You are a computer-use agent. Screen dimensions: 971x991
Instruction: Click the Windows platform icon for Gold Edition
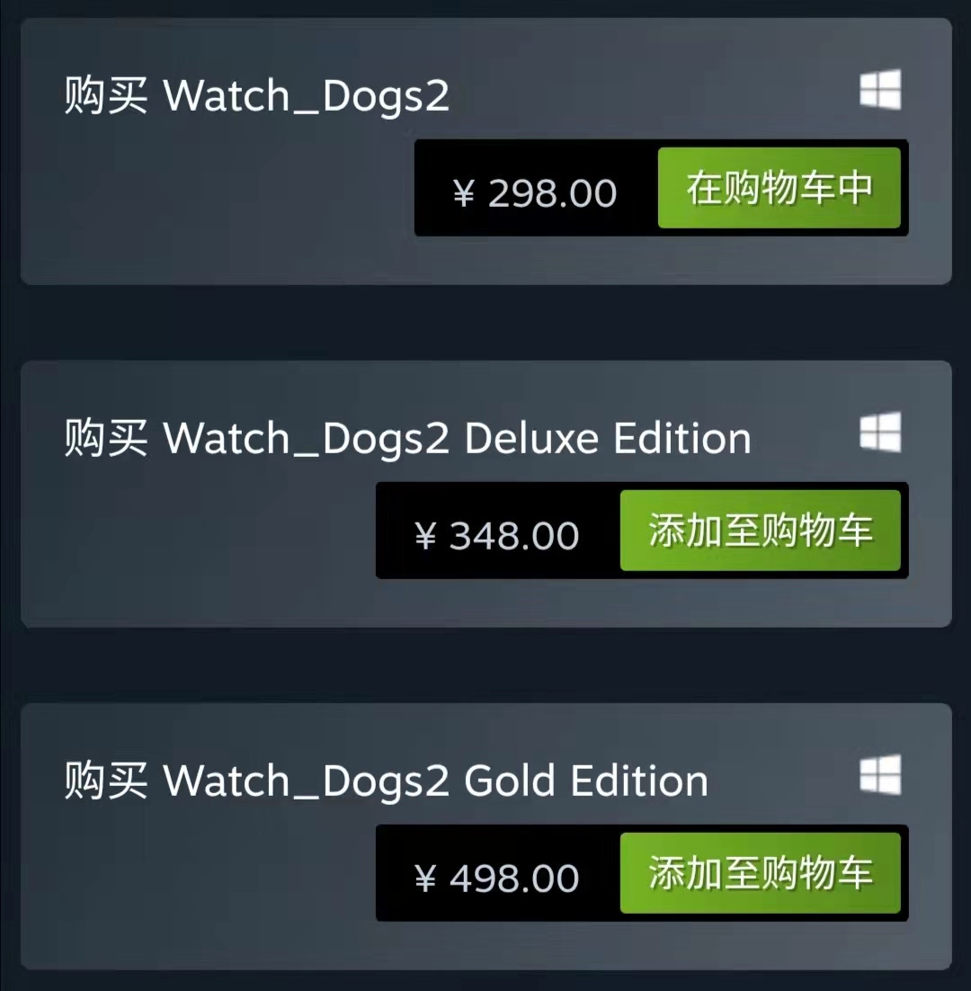(x=880, y=774)
